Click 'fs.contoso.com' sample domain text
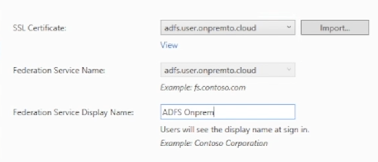The width and height of the screenshot is (378, 162). (x=220, y=87)
